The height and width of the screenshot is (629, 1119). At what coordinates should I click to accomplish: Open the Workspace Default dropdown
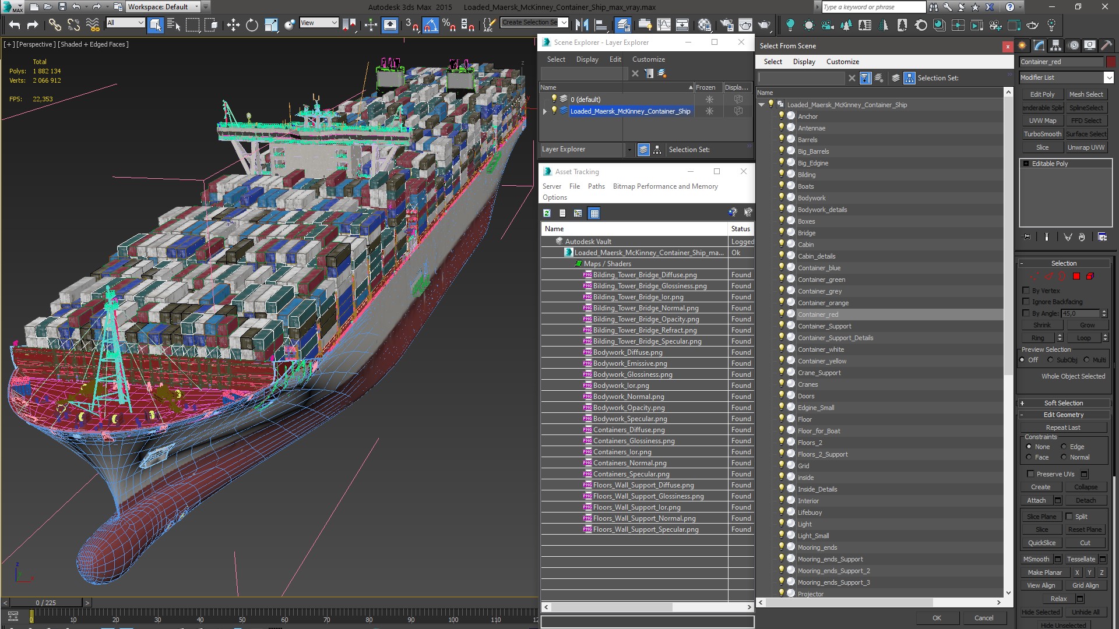pyautogui.click(x=163, y=7)
